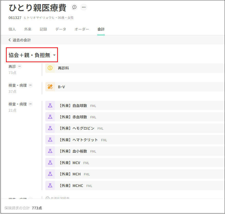Toggle the equals handle beside 検査・病理 21点
225x214 pixels.
pos(30,104)
